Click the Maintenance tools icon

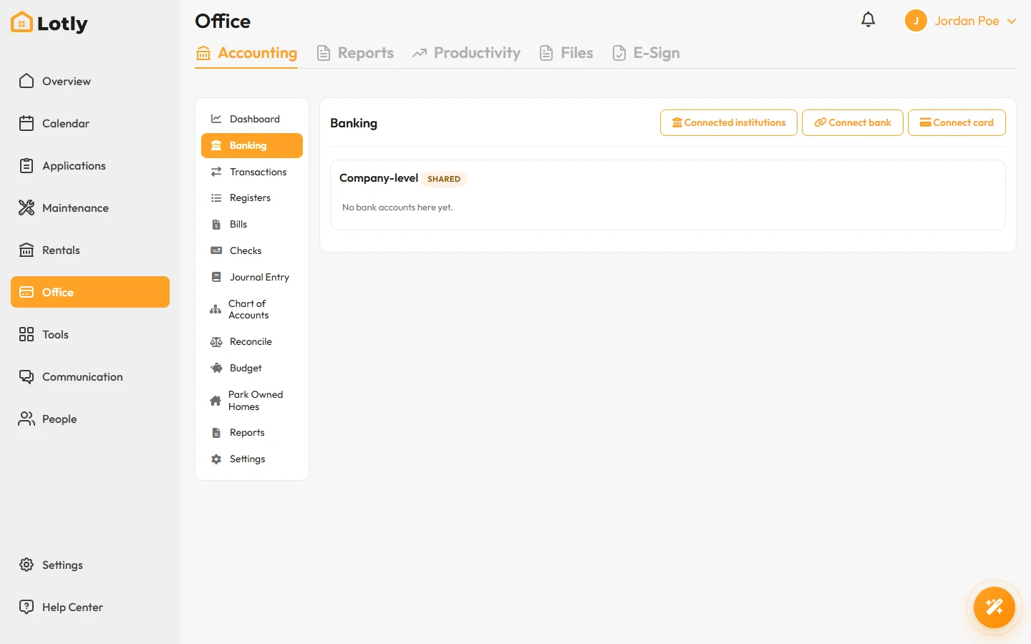click(x=26, y=208)
